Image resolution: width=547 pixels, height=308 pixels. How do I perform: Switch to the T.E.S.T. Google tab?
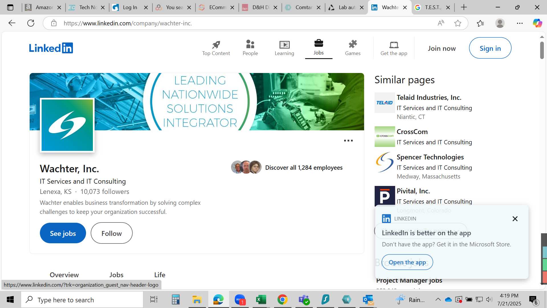[433, 7]
